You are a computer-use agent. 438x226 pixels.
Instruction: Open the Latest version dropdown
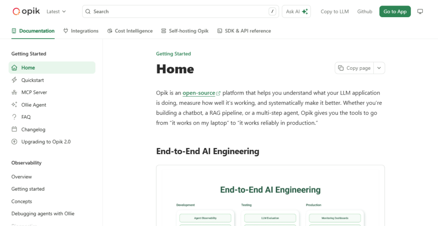pos(56,12)
